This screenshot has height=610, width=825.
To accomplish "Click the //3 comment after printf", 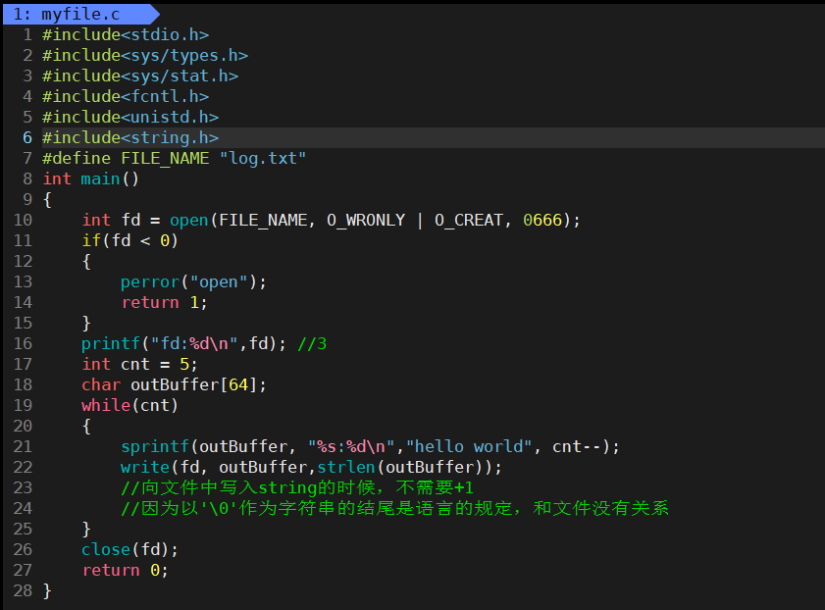I will (x=311, y=344).
